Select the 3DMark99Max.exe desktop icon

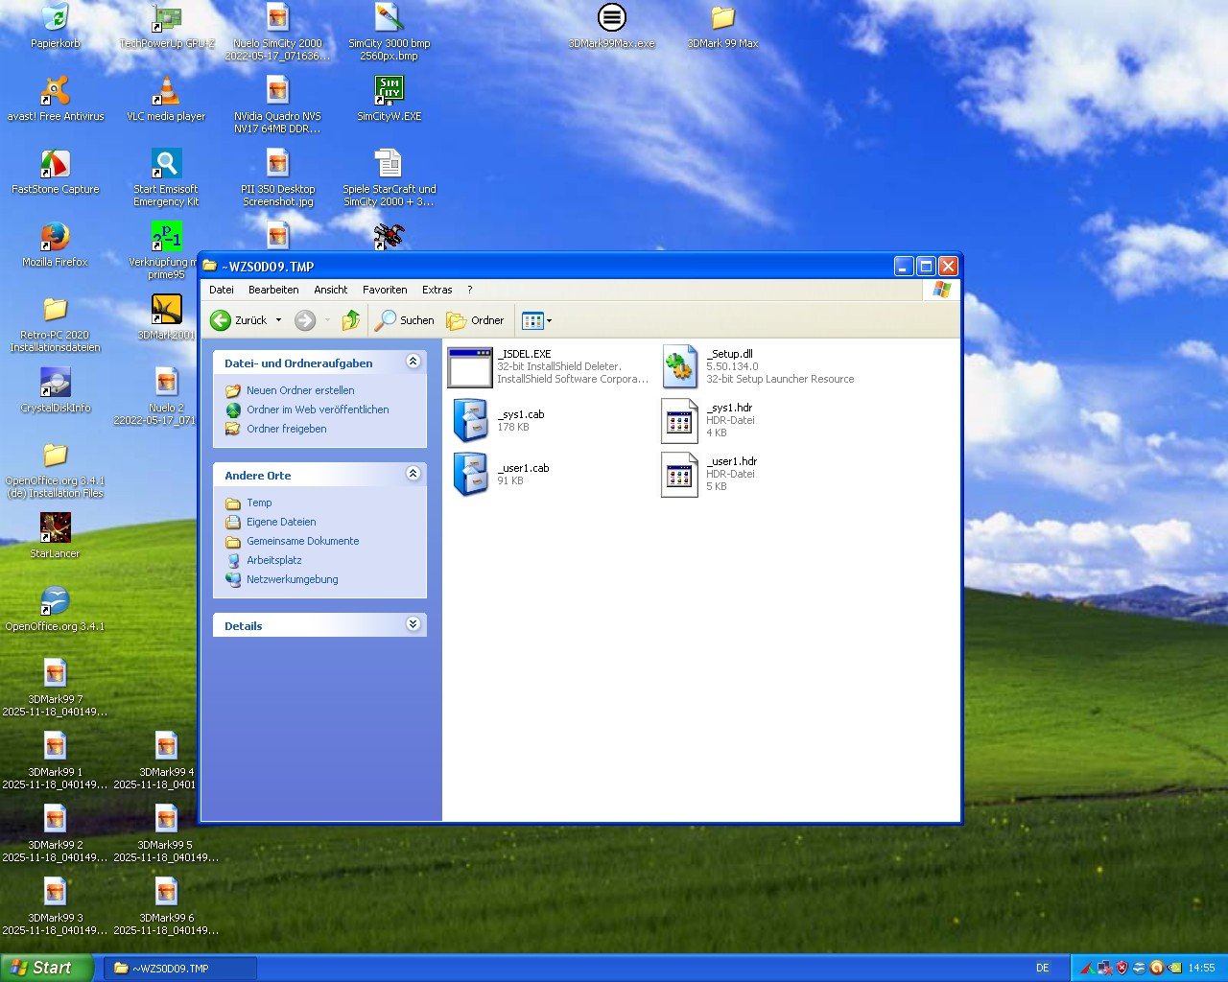tap(612, 17)
